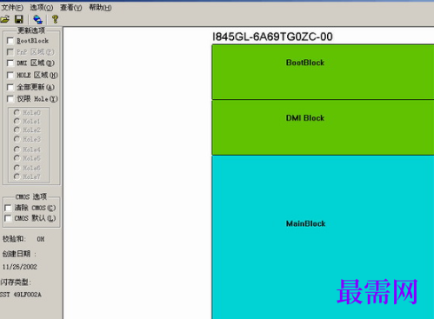
Task: Enable the BootBlock update checkbox
Action: click(10, 41)
